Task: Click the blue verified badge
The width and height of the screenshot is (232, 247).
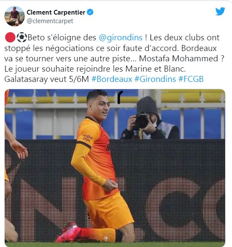Action: pyautogui.click(x=90, y=12)
